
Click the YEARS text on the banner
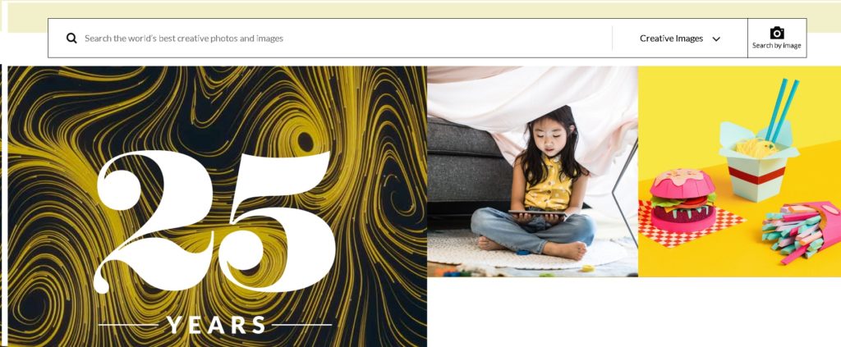pos(216,325)
